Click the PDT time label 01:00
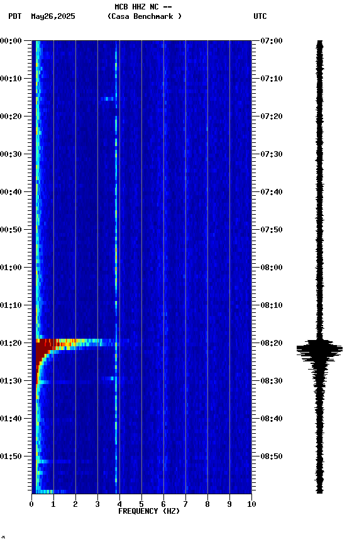 [x=11, y=268]
